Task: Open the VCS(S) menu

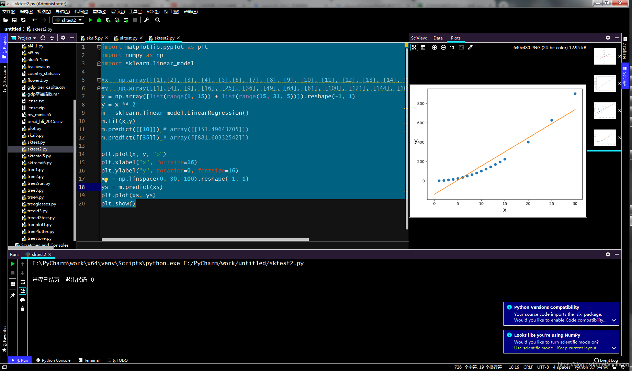Action: coord(153,11)
